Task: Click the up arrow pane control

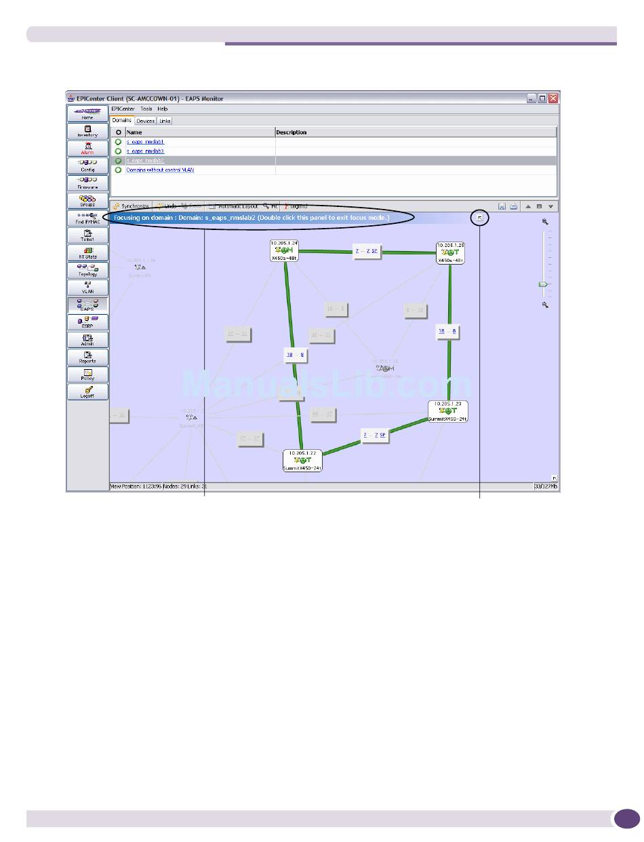Action: pyautogui.click(x=528, y=206)
